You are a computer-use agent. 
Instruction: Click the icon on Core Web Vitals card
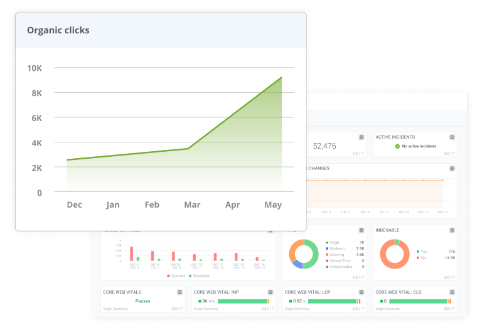click(179, 292)
